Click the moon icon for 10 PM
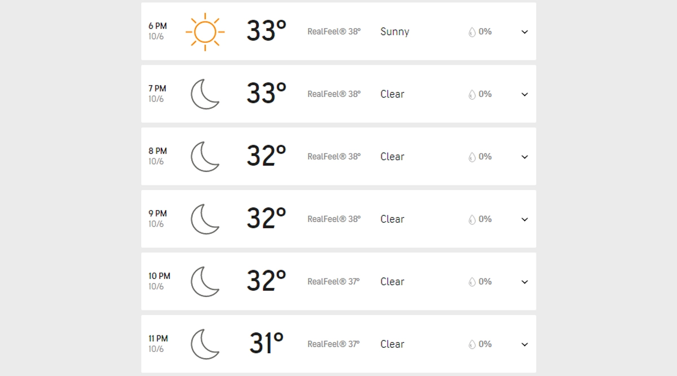 205,282
